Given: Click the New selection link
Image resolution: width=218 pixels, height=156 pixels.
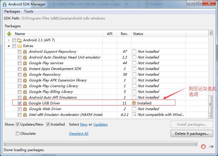Looking at the screenshot, I should click(x=84, y=124).
